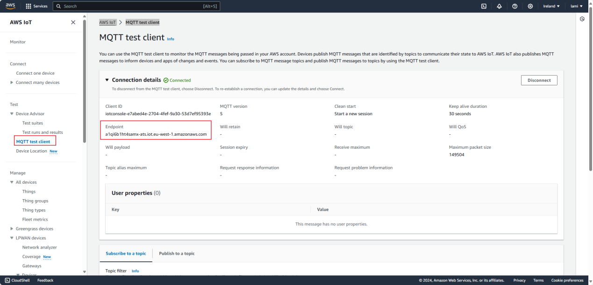Image resolution: width=593 pixels, height=285 pixels.
Task: Click AWS IoT breadcrumb link
Action: [107, 22]
